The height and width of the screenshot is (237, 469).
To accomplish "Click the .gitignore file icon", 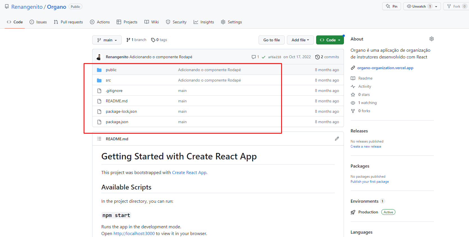I will click(99, 91).
